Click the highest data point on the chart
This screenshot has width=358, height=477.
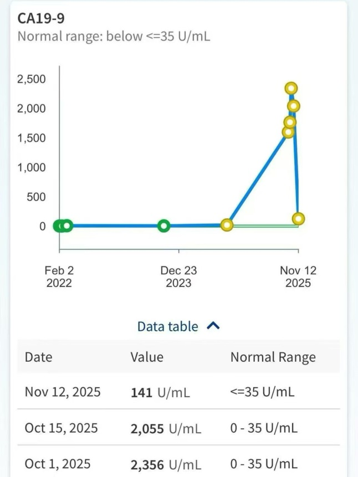[x=291, y=88]
